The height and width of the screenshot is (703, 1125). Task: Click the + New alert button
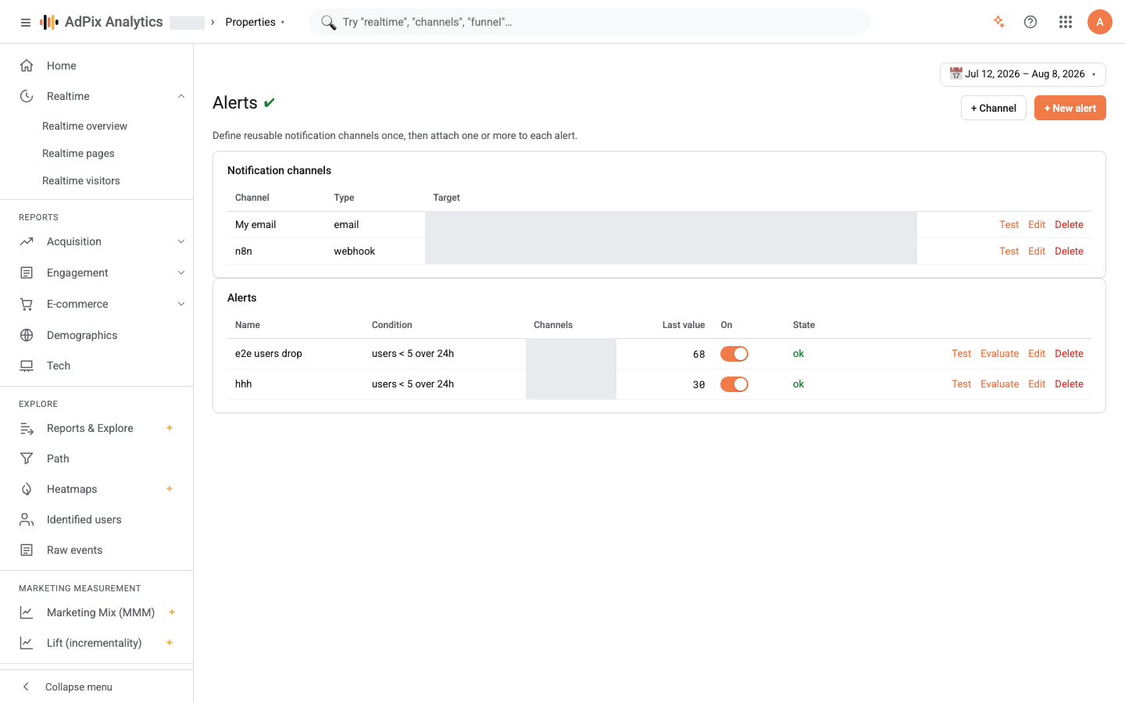[x=1070, y=108]
